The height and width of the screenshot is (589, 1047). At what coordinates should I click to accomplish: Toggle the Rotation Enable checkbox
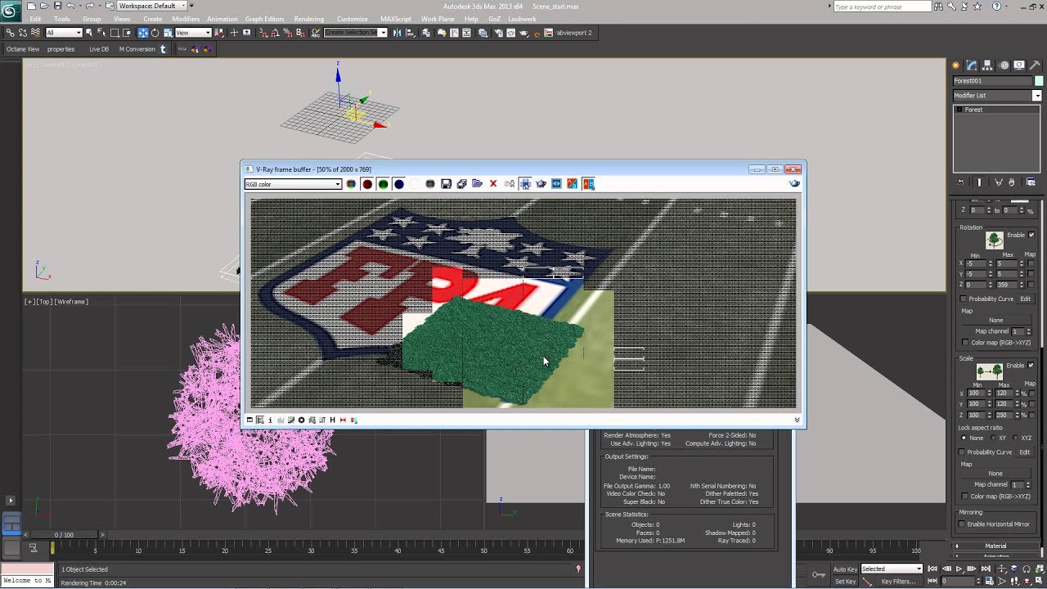[x=1031, y=235]
